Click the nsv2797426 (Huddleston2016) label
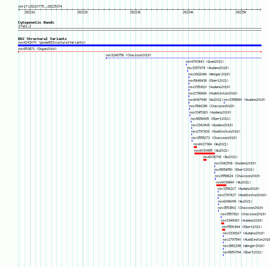270x267 pixels. tap(216, 131)
